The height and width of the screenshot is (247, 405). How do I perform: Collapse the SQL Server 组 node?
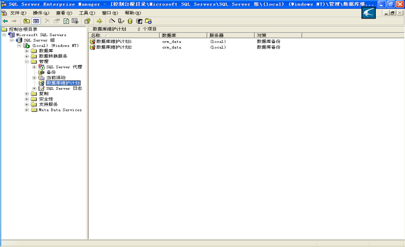(12, 40)
